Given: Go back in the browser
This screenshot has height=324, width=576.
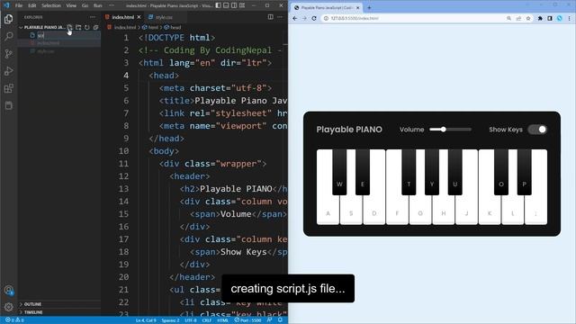Looking at the screenshot, I should click(294, 18).
